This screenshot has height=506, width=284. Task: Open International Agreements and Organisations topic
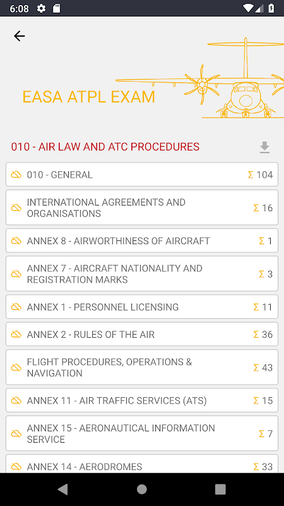point(142,207)
